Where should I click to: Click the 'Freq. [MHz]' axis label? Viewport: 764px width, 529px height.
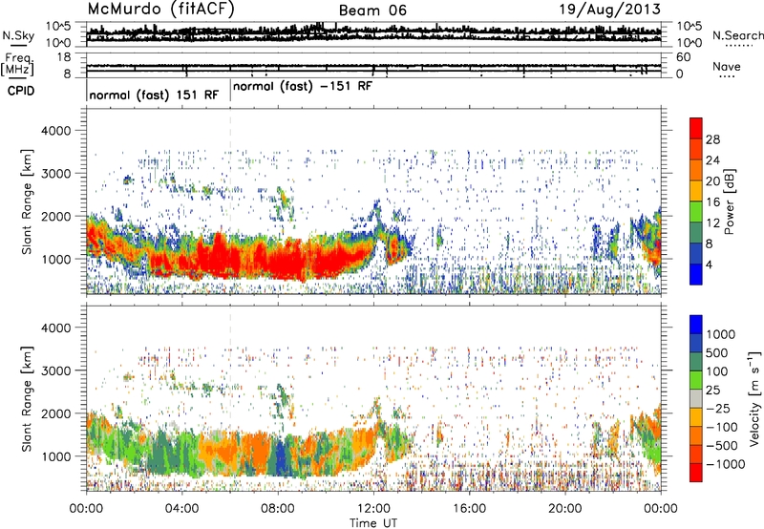[18, 64]
